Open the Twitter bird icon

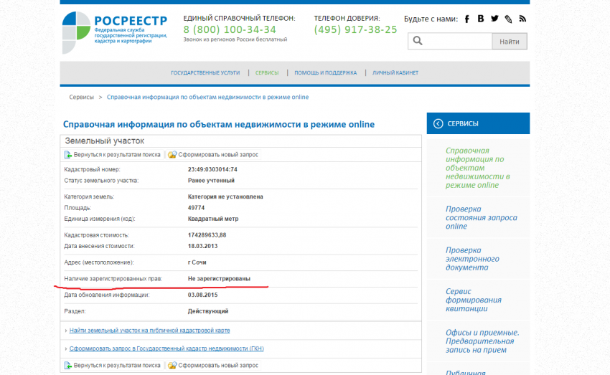(x=494, y=19)
